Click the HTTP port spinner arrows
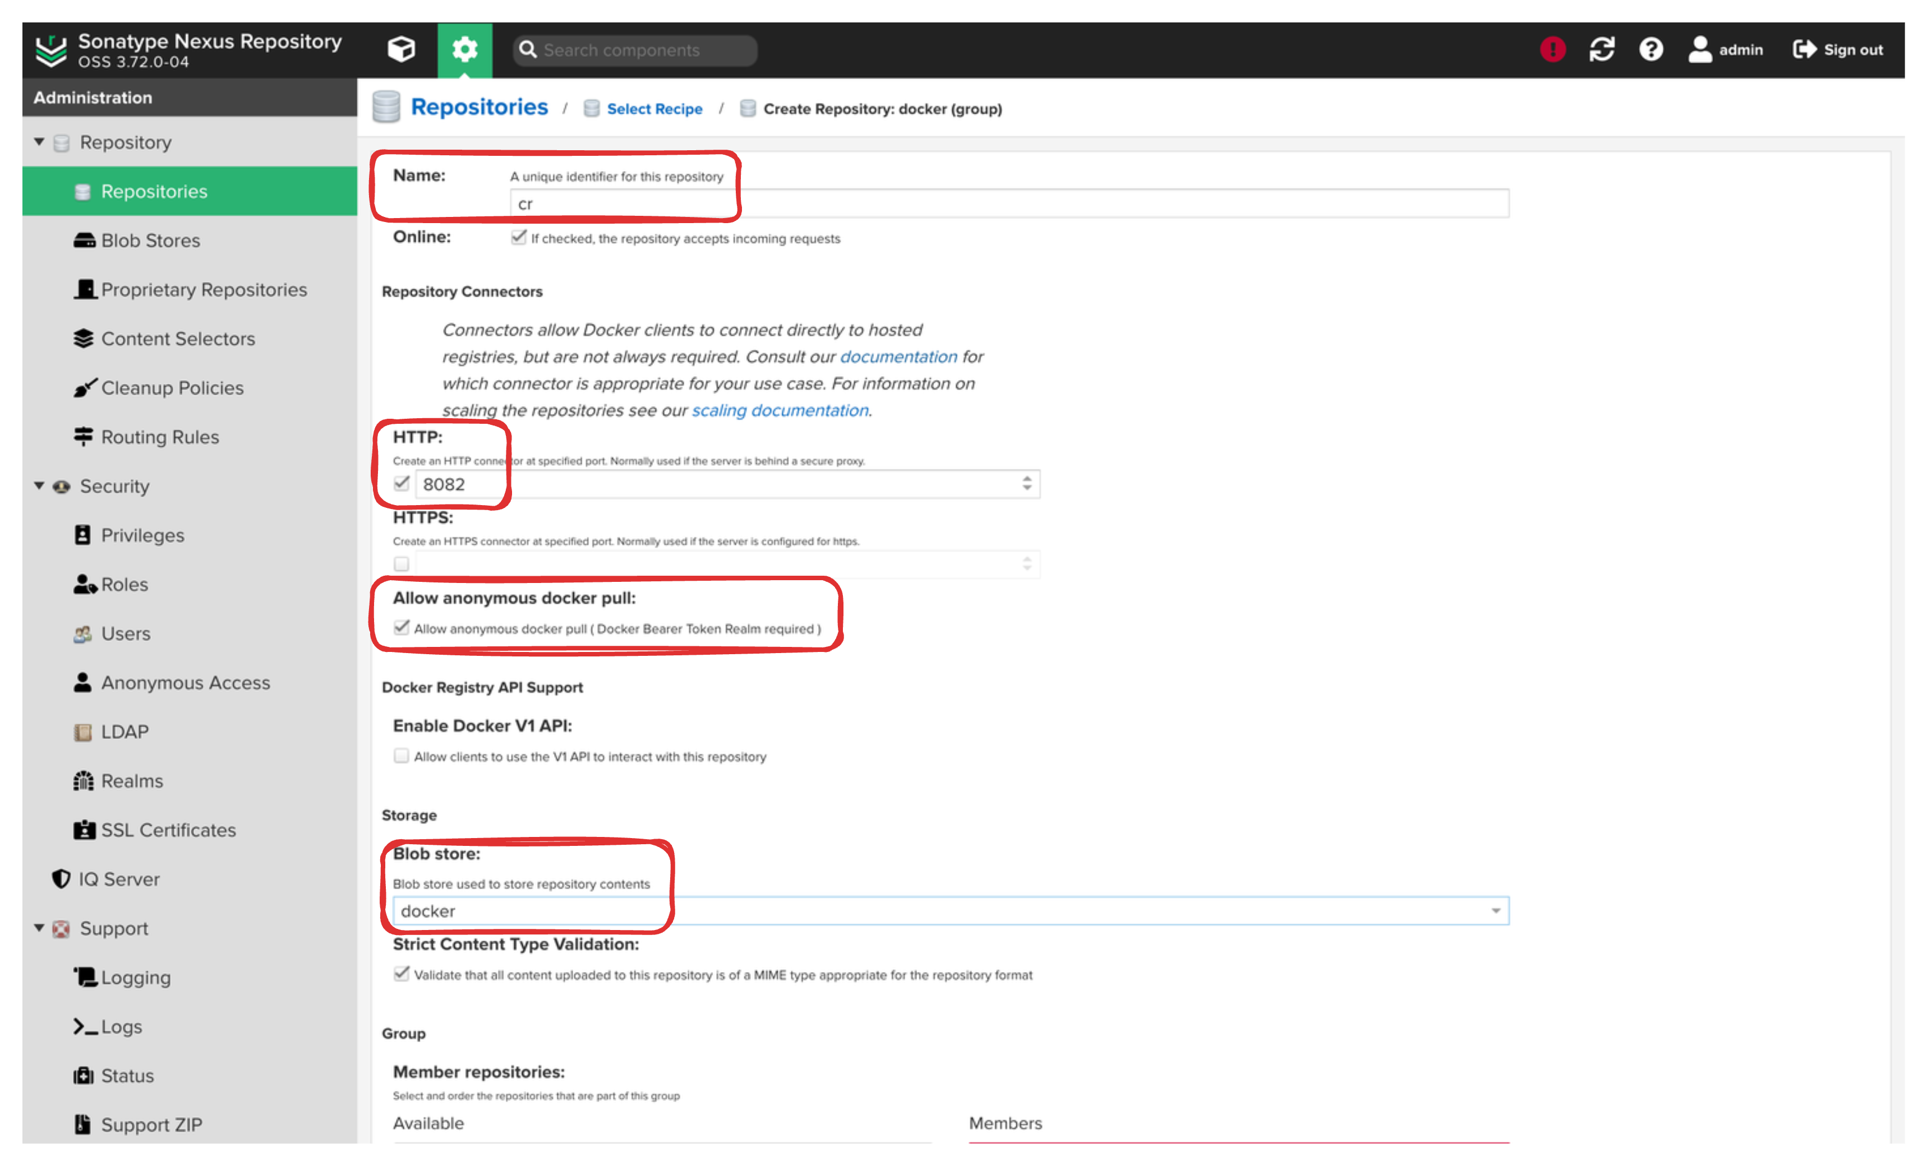 point(1027,484)
